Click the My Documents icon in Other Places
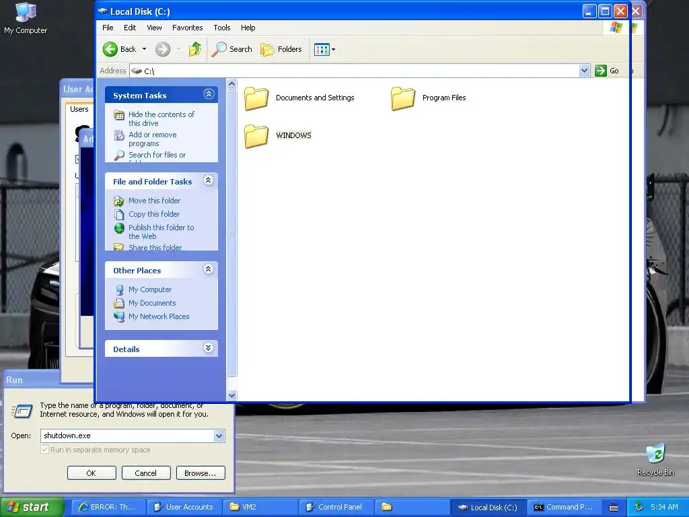The height and width of the screenshot is (517, 689). click(119, 303)
